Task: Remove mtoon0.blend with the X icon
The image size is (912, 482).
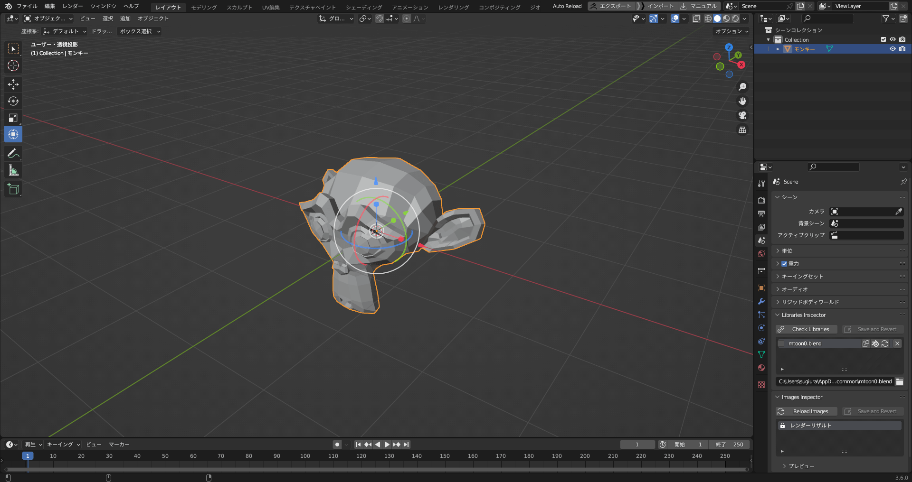Action: point(897,343)
